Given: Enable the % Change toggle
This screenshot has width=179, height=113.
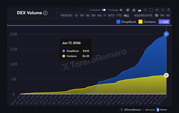Looking at the screenshot, I should pos(121,10).
